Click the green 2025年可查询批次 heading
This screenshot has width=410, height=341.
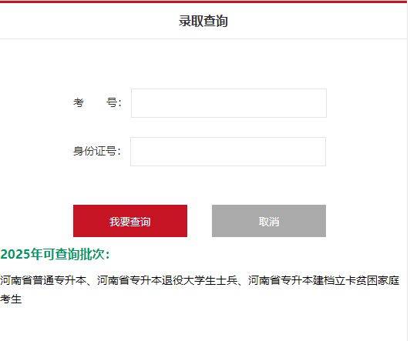[x=55, y=254]
